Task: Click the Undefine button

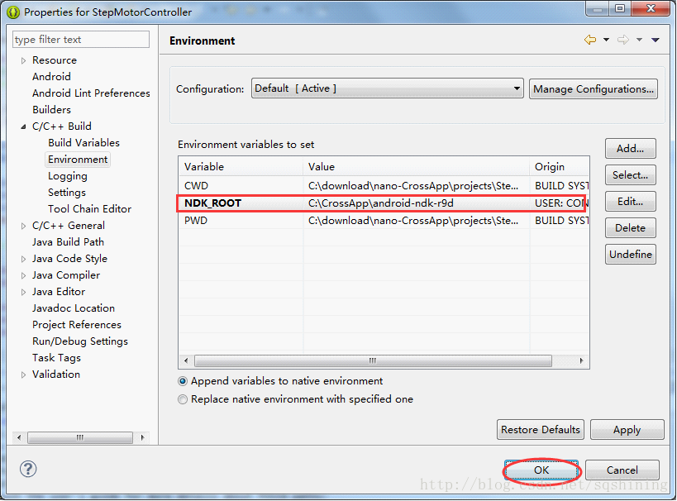Action: [631, 254]
